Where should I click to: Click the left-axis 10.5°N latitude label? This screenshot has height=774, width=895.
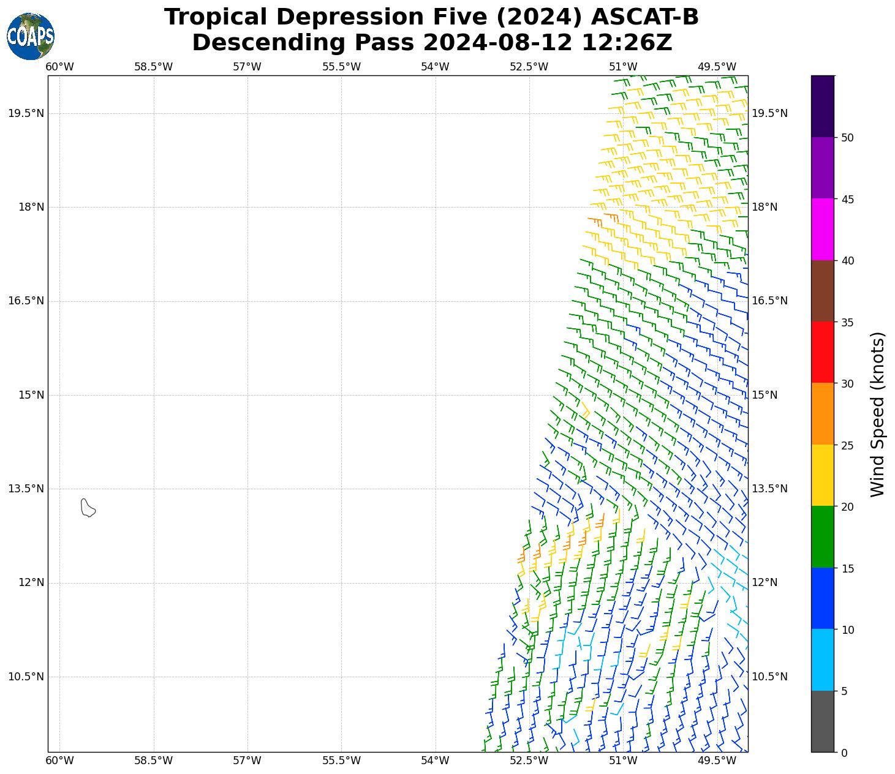[x=26, y=677]
